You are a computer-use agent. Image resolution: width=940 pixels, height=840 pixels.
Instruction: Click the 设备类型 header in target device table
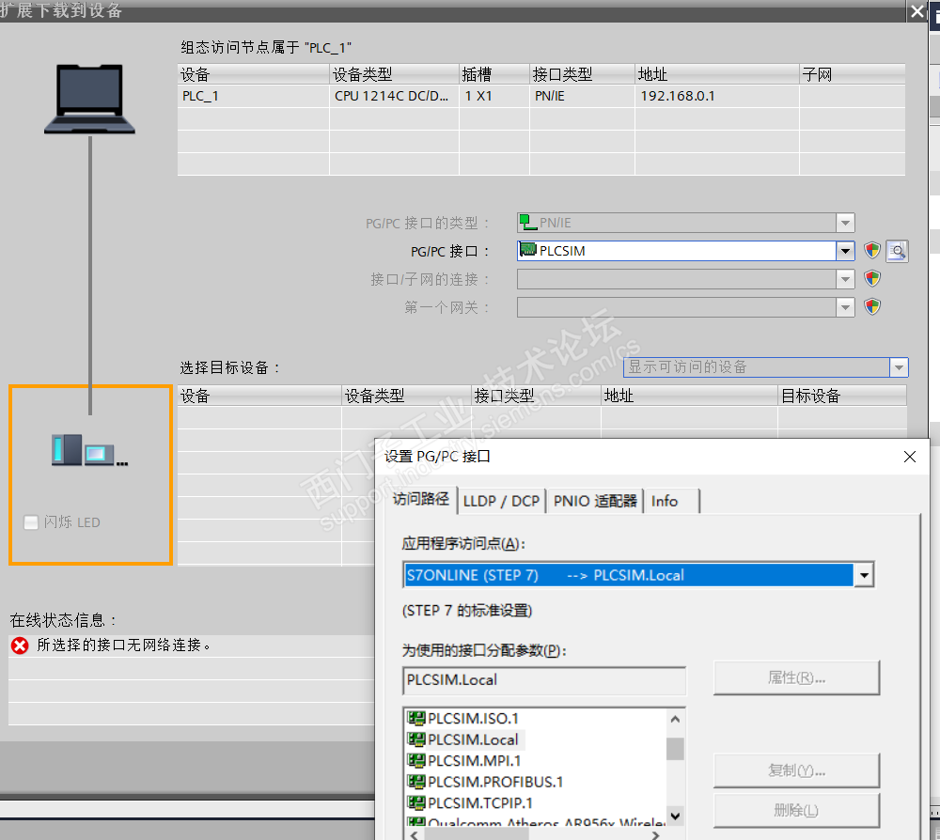(x=406, y=396)
